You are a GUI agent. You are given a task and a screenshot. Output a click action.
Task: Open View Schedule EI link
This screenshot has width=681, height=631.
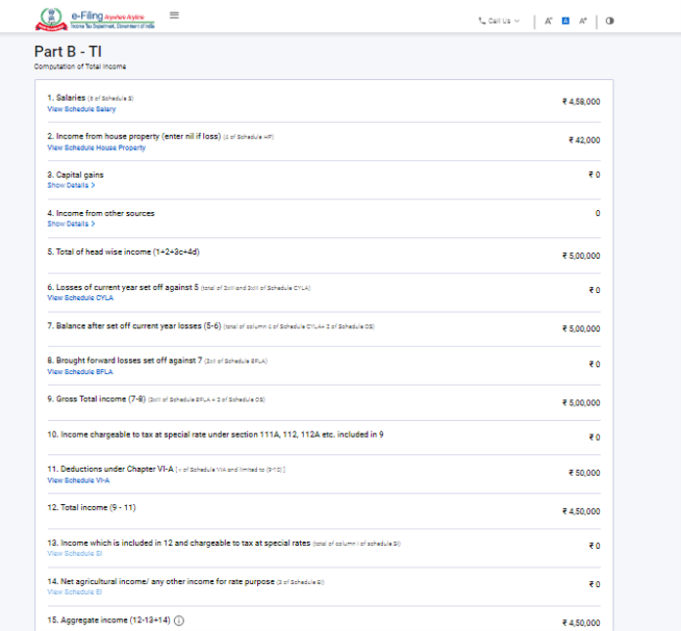click(74, 592)
